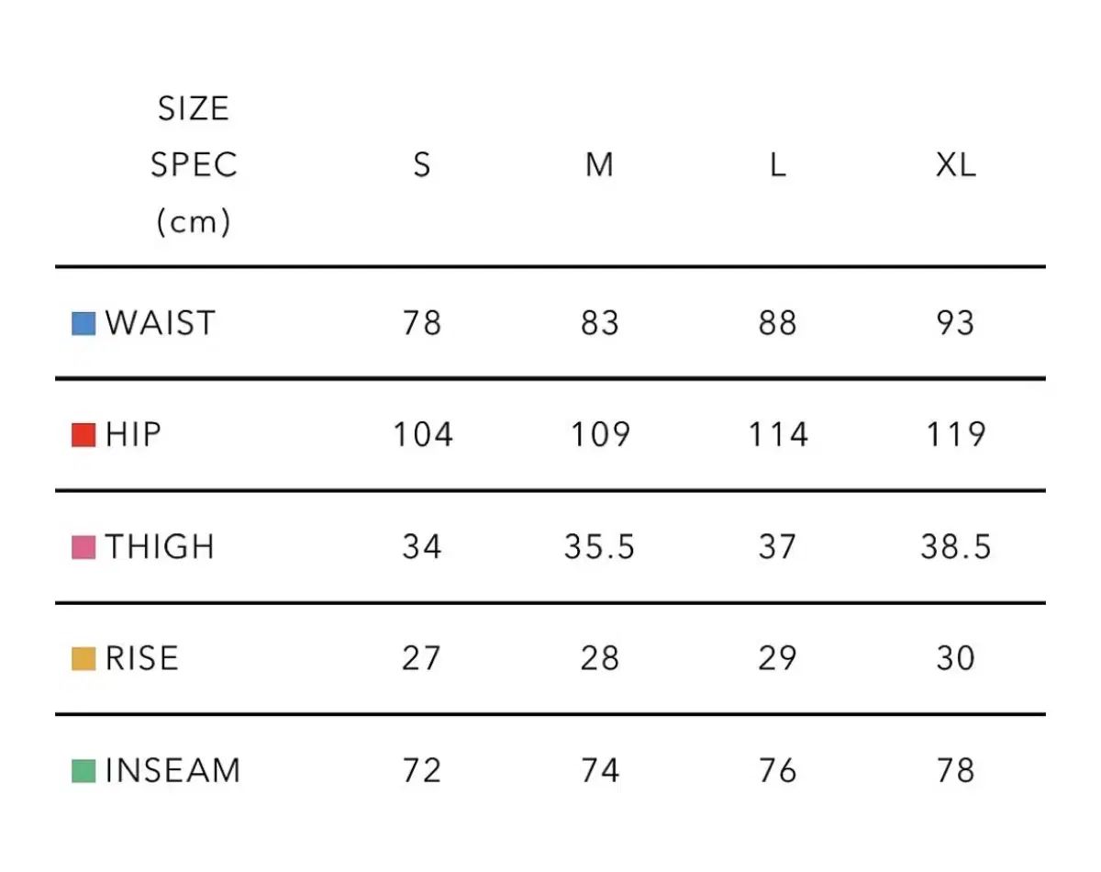Click the SIZE SPEC (cm) header
Screen dimensions: 1101x872
click(194, 165)
